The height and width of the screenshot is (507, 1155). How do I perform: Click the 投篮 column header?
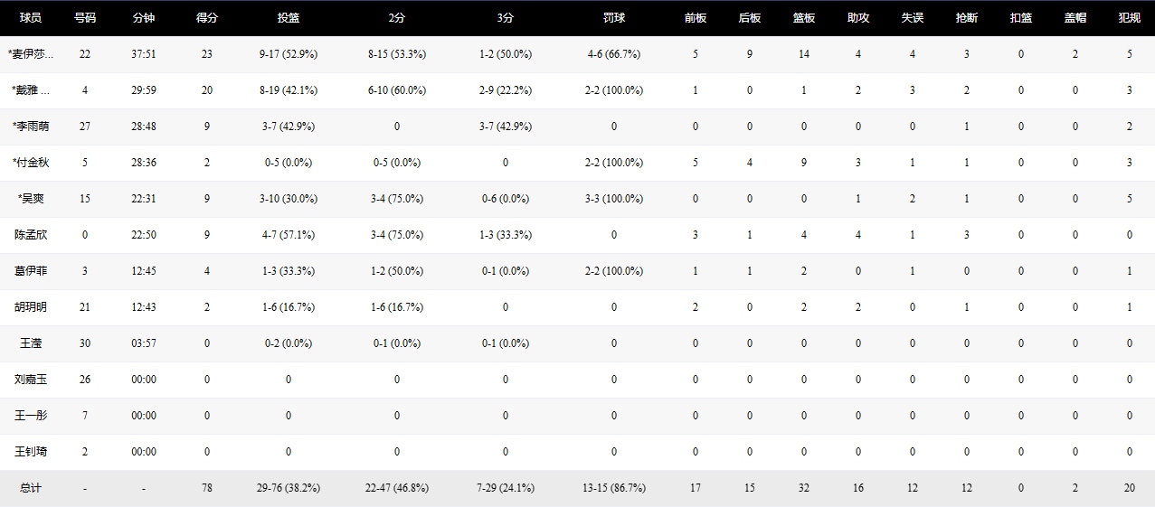289,18
